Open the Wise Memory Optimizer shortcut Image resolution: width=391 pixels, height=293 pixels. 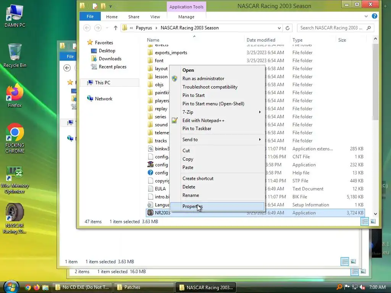point(15,180)
